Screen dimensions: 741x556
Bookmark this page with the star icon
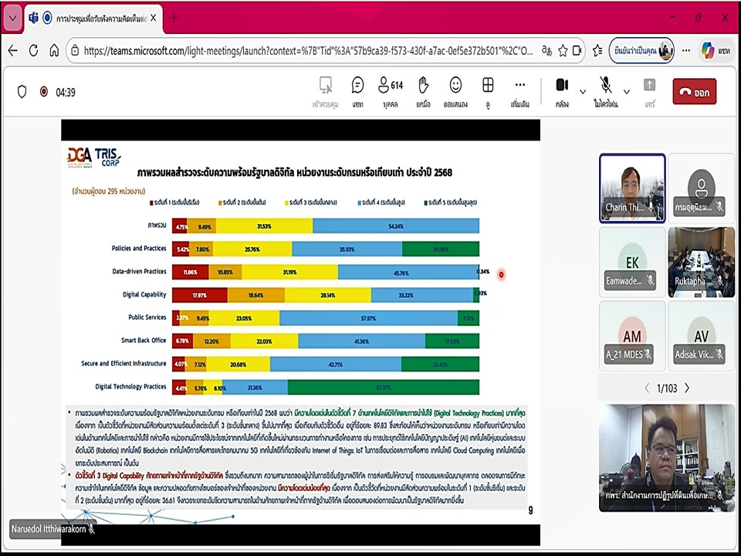[563, 51]
